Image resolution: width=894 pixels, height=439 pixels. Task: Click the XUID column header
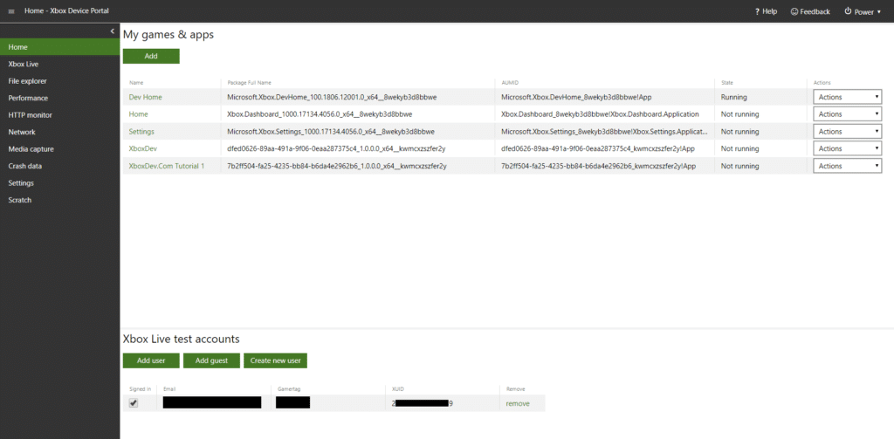(x=396, y=389)
